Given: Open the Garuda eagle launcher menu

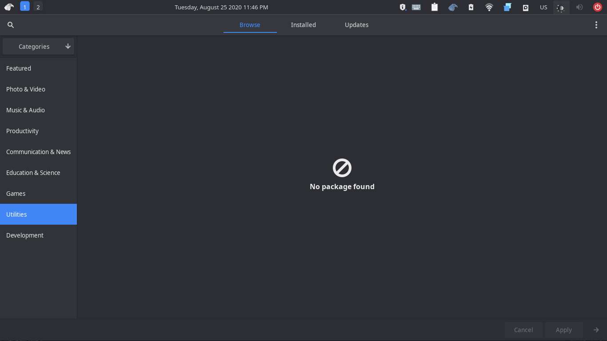Looking at the screenshot, I should coord(9,7).
